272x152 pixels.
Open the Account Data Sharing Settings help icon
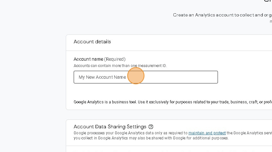click(151, 127)
